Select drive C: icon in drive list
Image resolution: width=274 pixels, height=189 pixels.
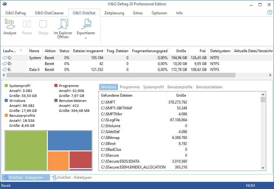click(x=5, y=58)
